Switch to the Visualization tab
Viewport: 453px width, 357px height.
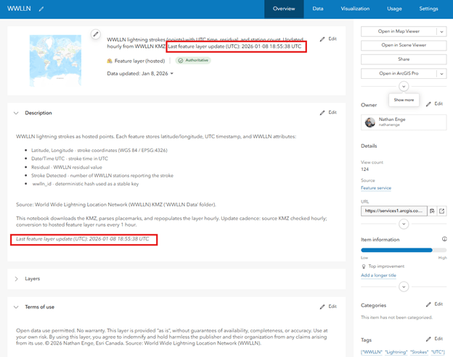[355, 9]
